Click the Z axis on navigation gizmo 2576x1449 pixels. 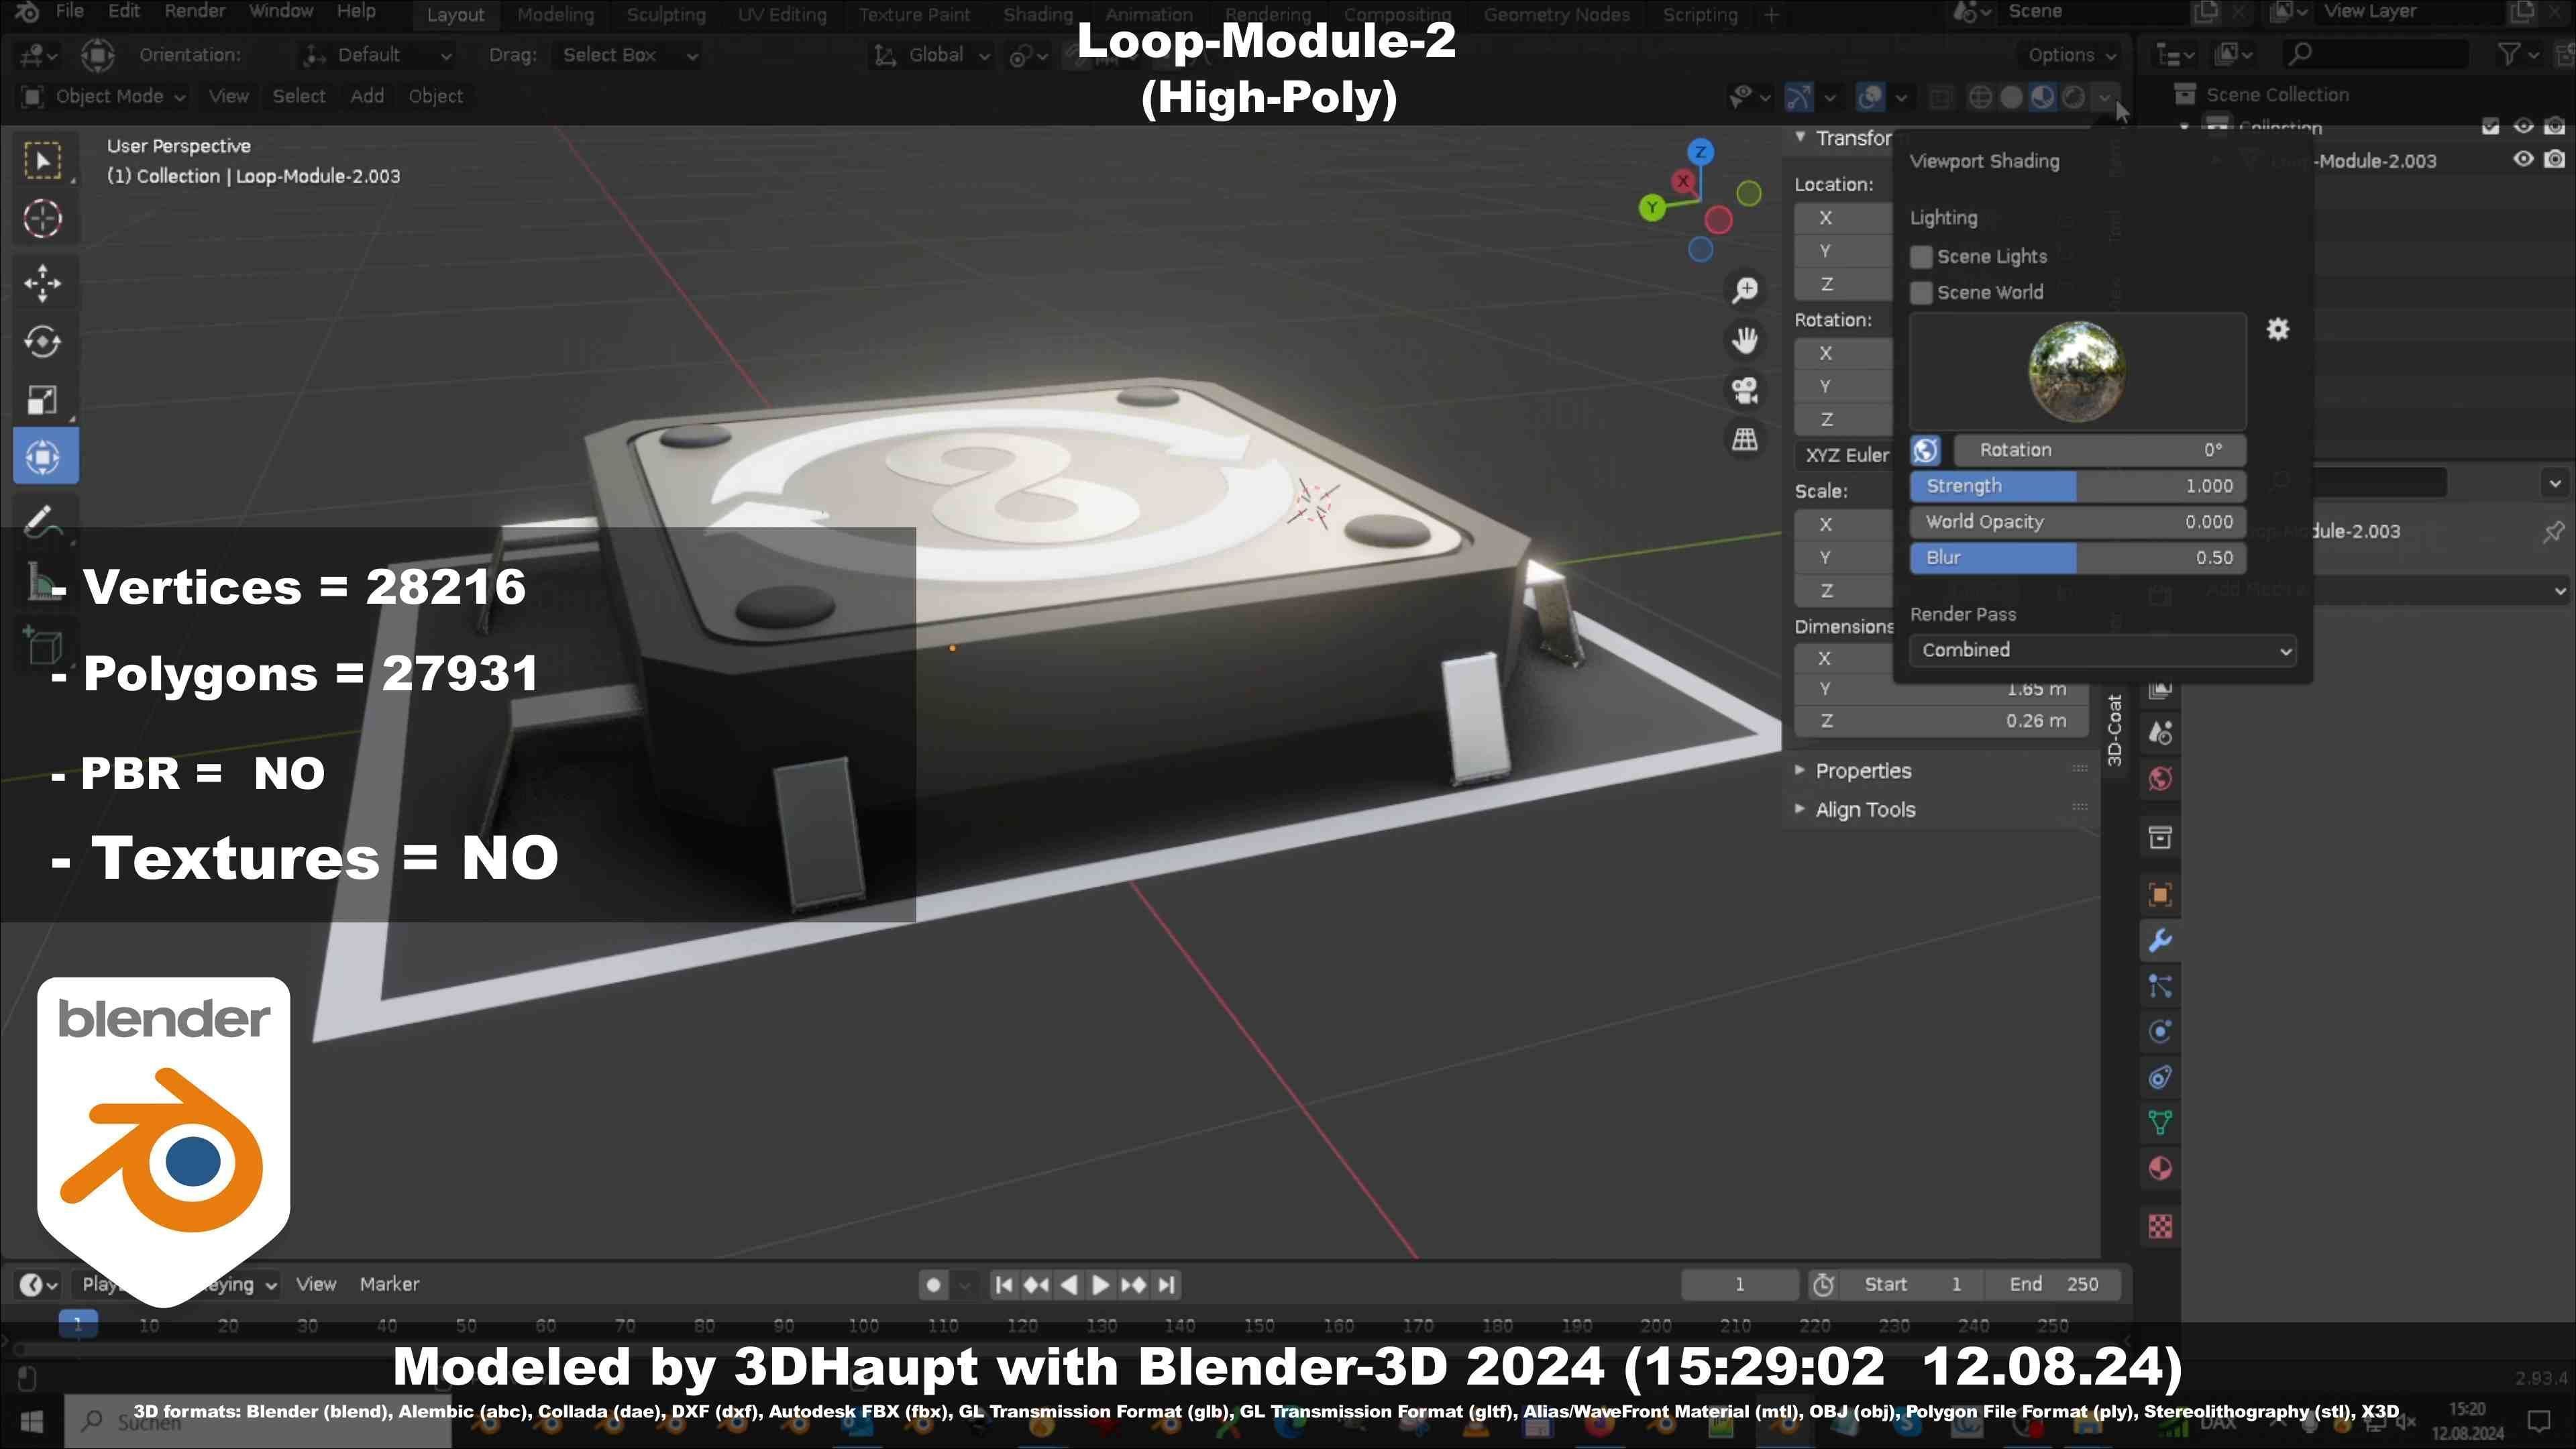coord(1700,152)
